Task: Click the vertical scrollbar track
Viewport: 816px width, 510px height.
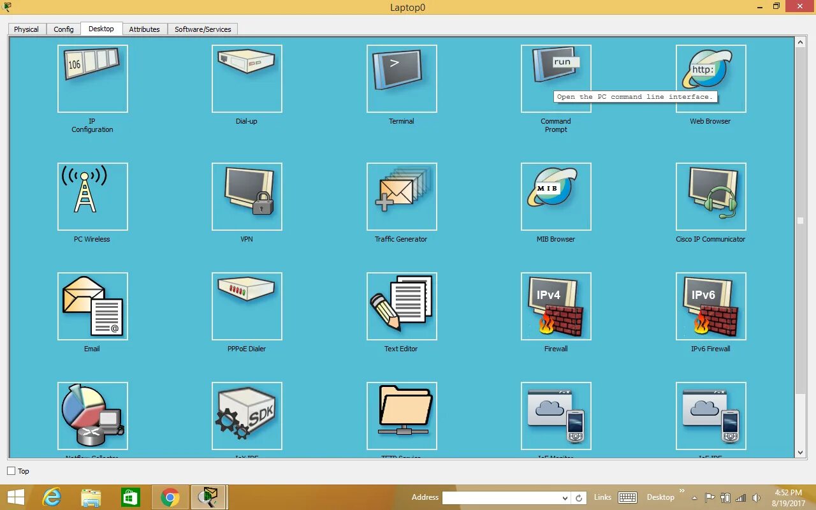Action: click(x=801, y=247)
